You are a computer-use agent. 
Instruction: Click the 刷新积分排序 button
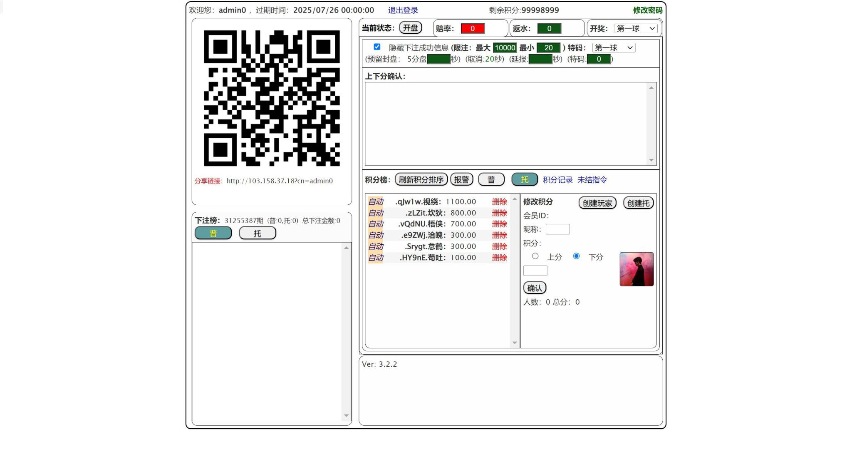[x=421, y=179]
